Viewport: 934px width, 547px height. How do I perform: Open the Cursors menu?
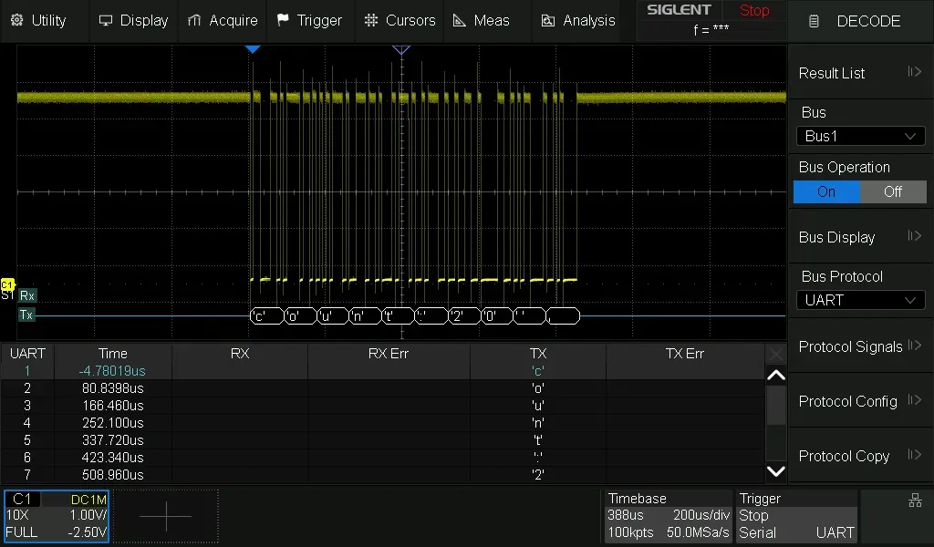pyautogui.click(x=400, y=20)
